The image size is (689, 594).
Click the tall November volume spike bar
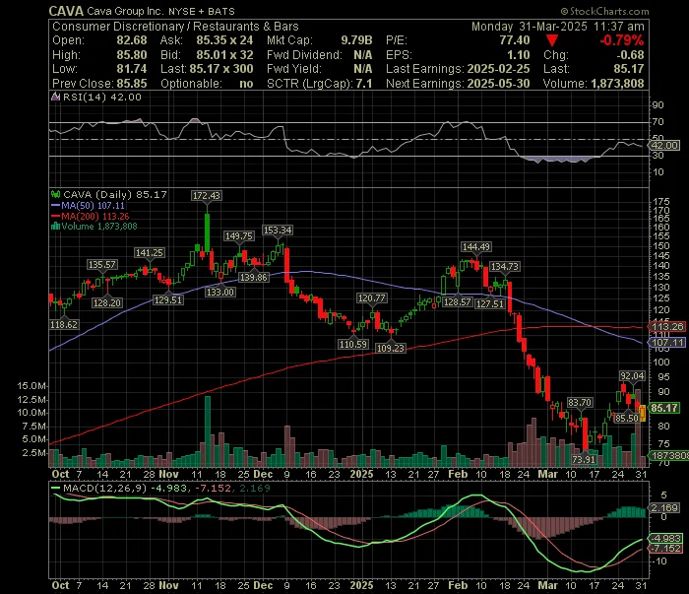coord(208,430)
